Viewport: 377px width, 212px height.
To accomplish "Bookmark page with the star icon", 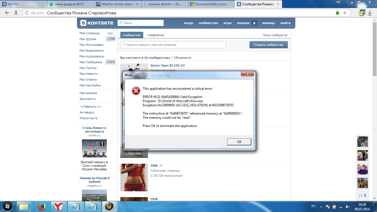I will pyautogui.click(x=345, y=13).
